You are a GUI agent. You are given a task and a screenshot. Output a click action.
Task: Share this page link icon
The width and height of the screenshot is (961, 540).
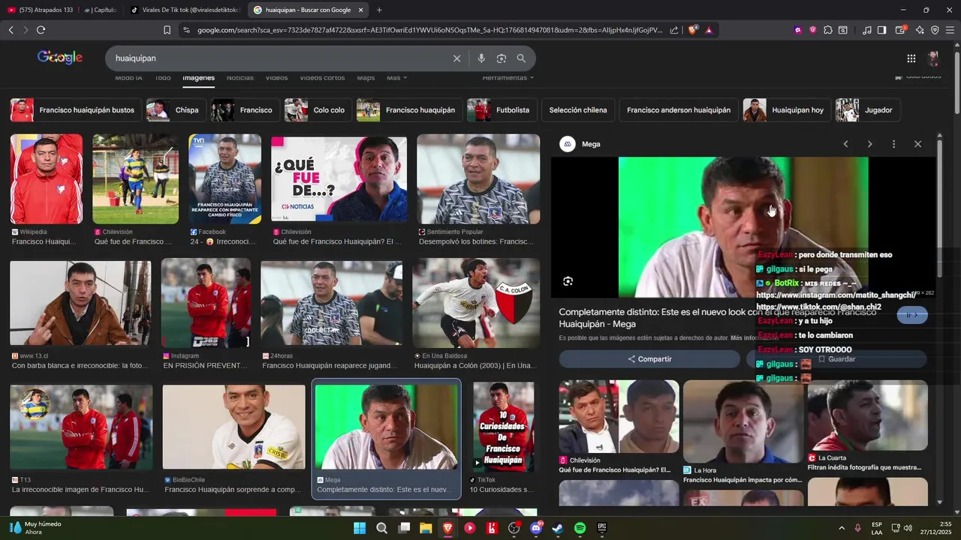click(x=674, y=30)
